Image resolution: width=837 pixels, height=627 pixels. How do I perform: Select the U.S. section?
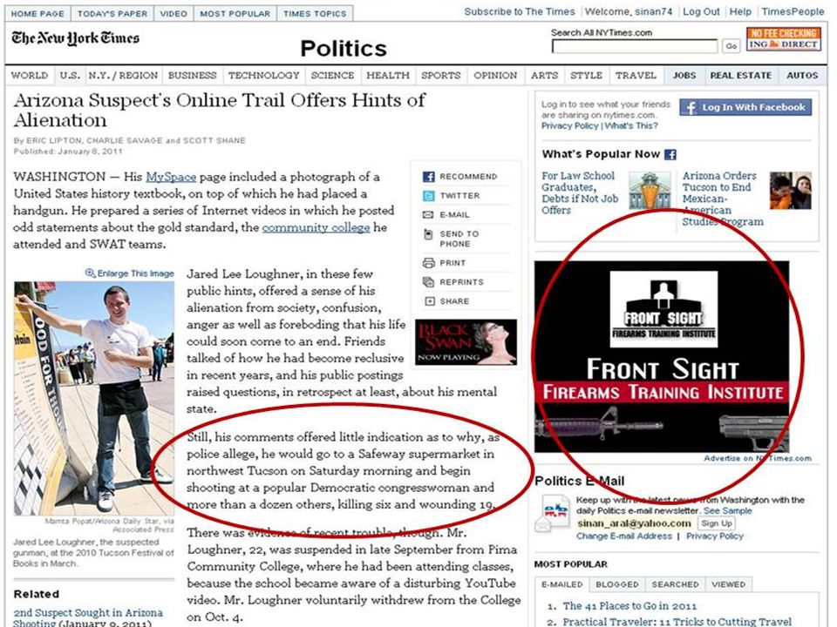(x=70, y=75)
